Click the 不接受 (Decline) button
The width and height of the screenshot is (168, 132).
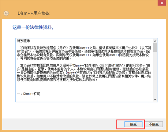coord(154,124)
